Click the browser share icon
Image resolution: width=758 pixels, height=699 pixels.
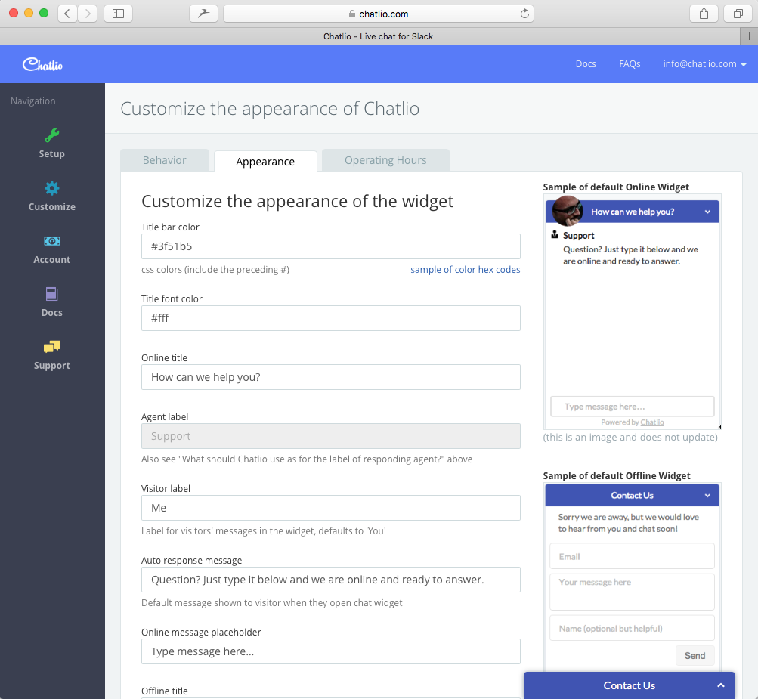click(702, 13)
